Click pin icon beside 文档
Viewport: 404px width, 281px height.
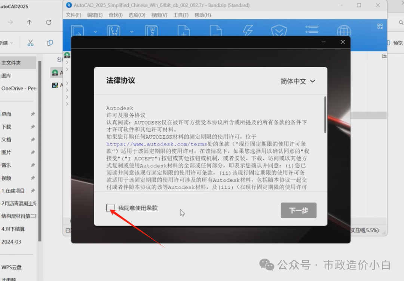point(33,140)
